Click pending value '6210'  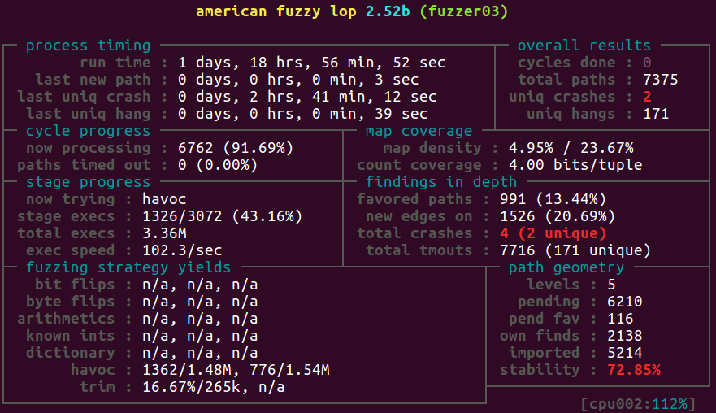tap(625, 302)
